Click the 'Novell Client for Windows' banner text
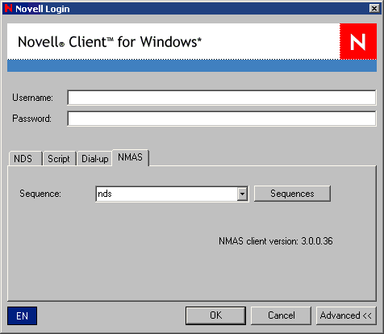This screenshot has height=334, width=384. pyautogui.click(x=110, y=42)
